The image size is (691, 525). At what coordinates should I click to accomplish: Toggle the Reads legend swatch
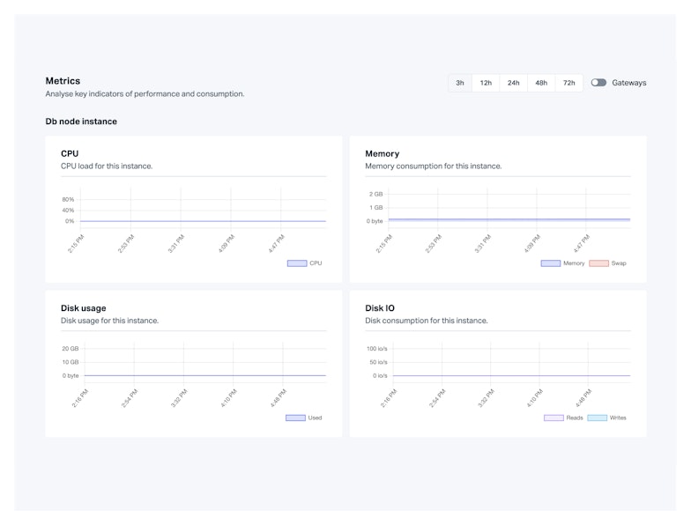pyautogui.click(x=553, y=418)
